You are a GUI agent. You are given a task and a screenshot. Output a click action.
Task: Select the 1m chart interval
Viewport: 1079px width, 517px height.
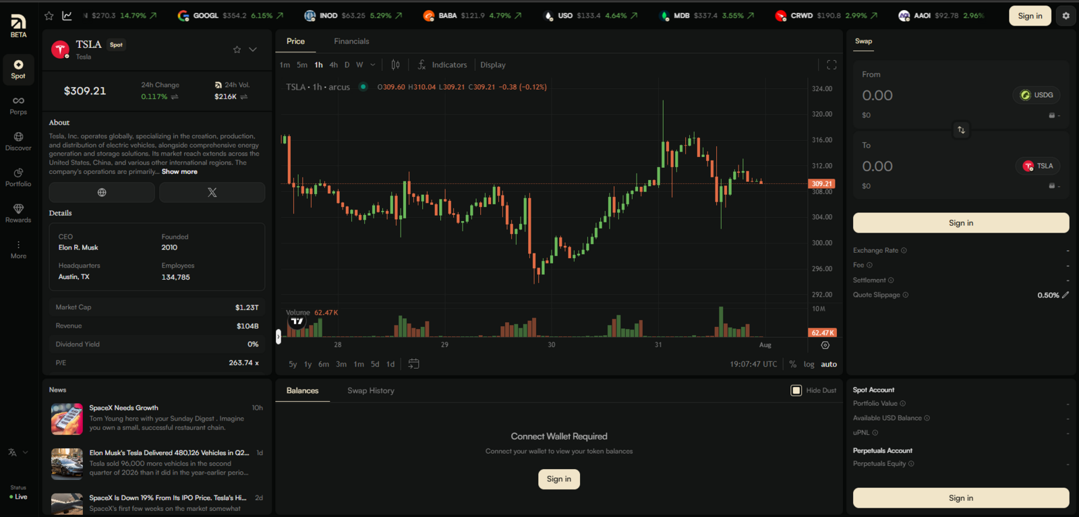285,65
